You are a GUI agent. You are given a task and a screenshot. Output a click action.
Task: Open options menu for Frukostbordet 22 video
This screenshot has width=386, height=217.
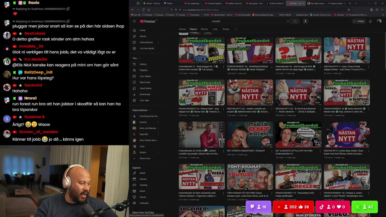[223, 151]
